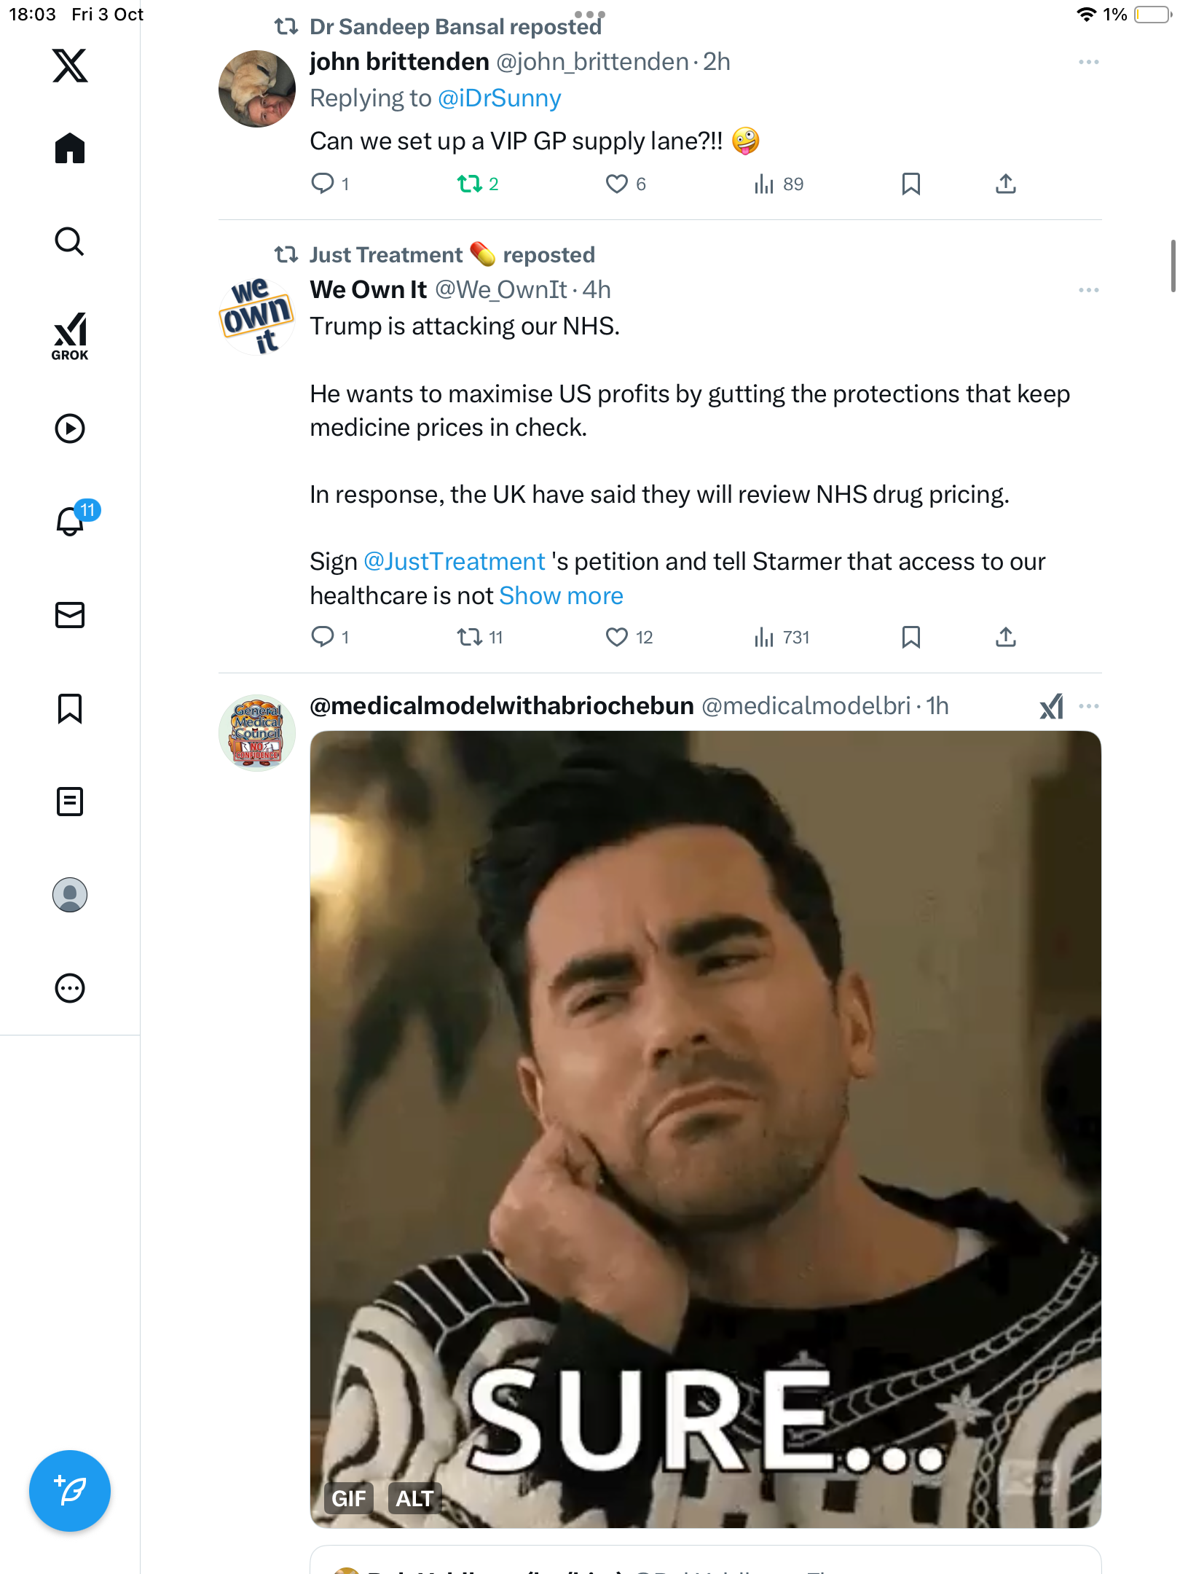This screenshot has height=1574, width=1180.
Task: Open Grok from the sidebar
Action: (70, 336)
